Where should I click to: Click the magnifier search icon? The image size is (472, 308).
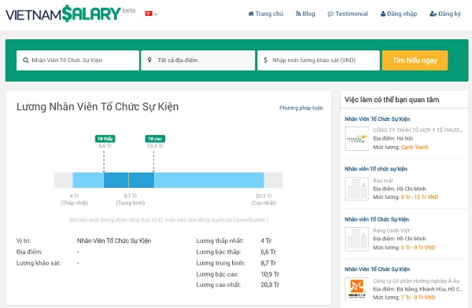(x=26, y=60)
